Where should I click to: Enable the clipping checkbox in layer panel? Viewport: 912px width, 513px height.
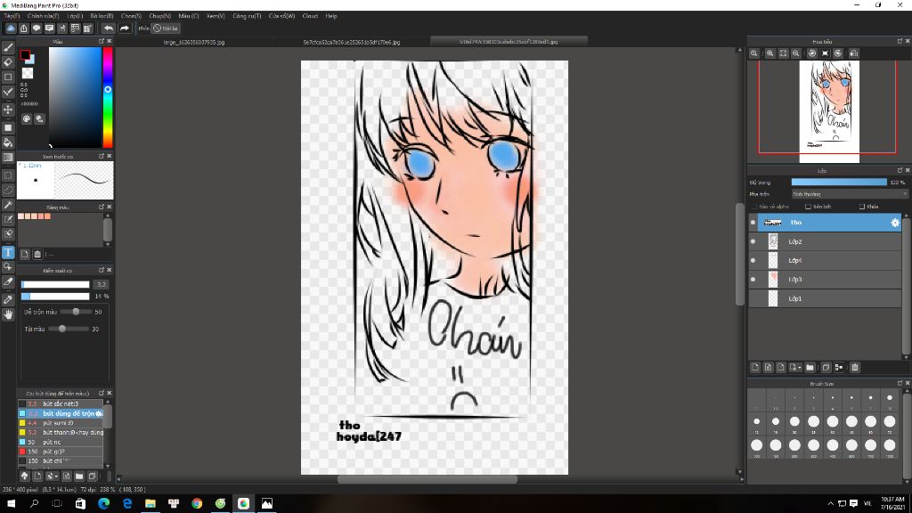pyautogui.click(x=808, y=207)
